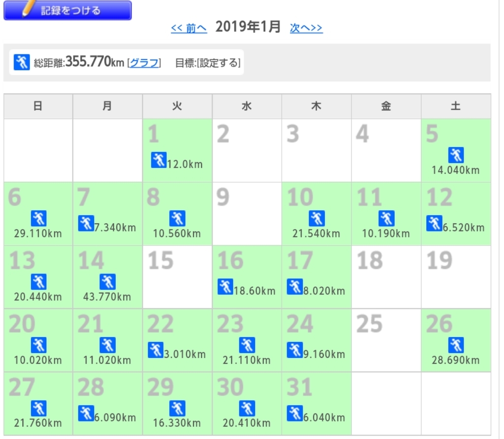Select the empty January 2 calendar cell
This screenshot has width=504, height=439.
pos(247,150)
